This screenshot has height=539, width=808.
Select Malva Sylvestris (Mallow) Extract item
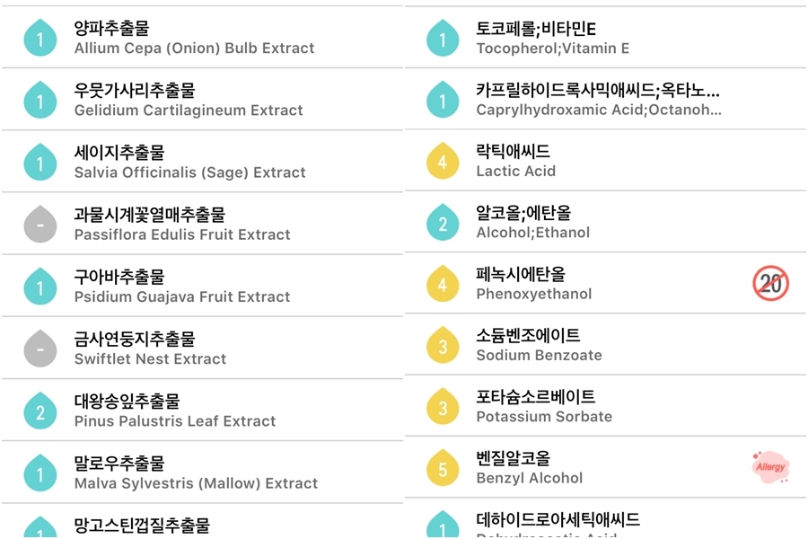click(202, 473)
